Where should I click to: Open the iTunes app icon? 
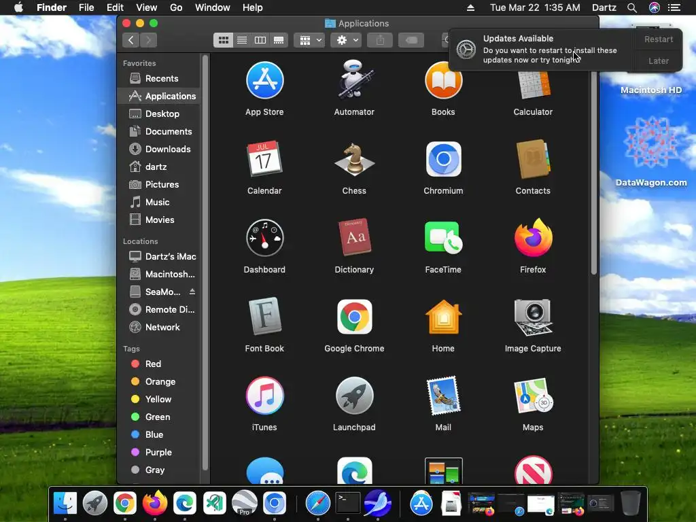pos(264,396)
